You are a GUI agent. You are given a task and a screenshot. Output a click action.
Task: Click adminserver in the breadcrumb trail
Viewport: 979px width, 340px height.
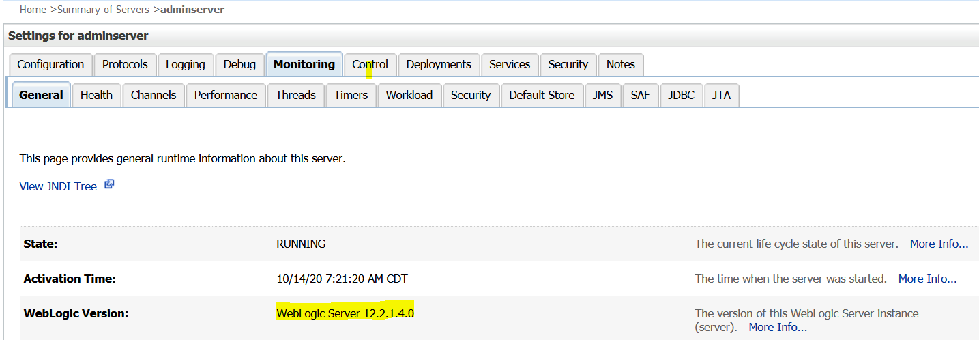(192, 10)
